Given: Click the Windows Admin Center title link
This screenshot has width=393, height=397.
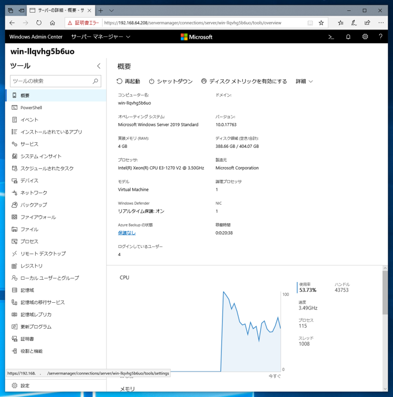Looking at the screenshot, I should [x=36, y=37].
